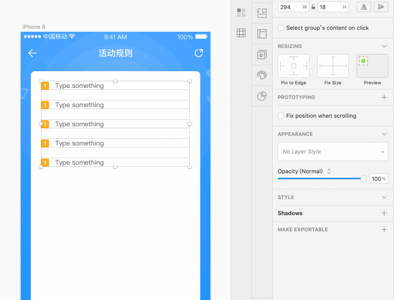The width and height of the screenshot is (394, 300).
Task: Click the flip horizontally icon
Action: coord(364,7)
